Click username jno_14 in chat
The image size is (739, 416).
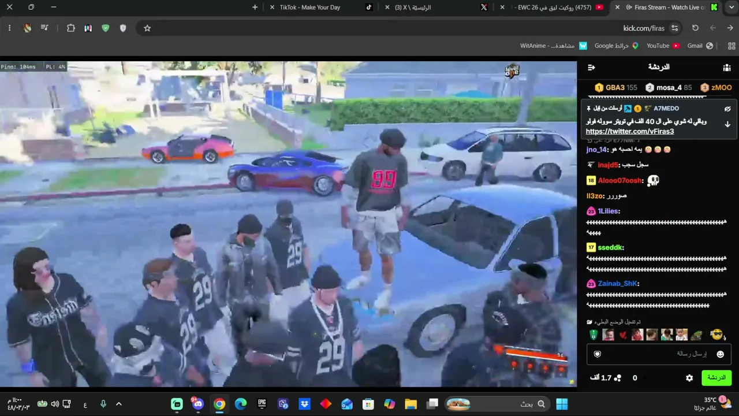pos(598,150)
